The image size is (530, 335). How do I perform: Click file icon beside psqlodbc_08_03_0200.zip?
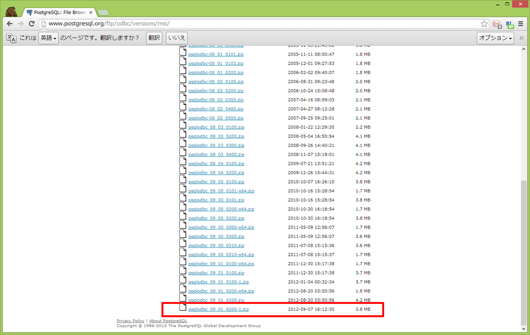183,133
